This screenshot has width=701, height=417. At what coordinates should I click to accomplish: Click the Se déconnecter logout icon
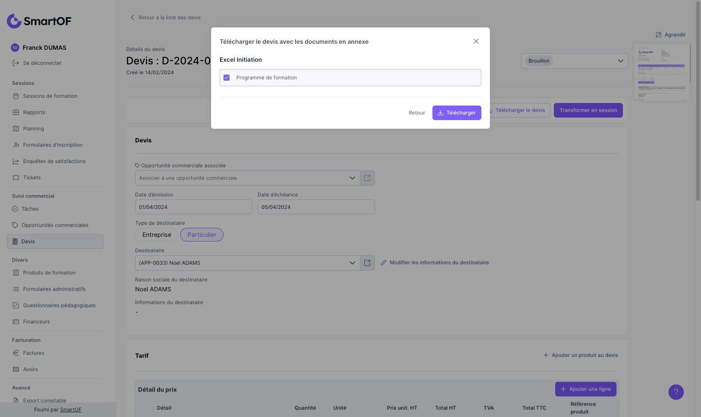(x=16, y=63)
